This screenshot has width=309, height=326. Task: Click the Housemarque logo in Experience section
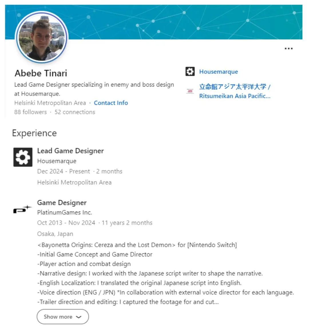point(23,157)
